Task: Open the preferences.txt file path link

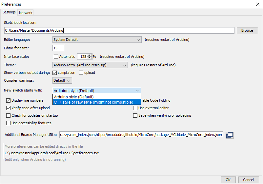Action: tap(52, 153)
